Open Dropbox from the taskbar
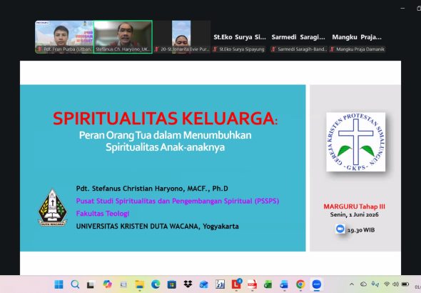421x293 pixels. pyautogui.click(x=188, y=284)
